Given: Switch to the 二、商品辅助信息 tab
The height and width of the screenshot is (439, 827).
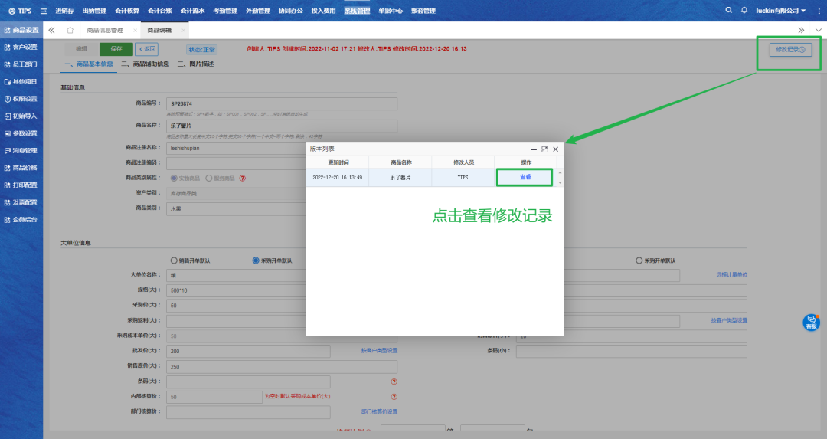Looking at the screenshot, I should coord(145,65).
